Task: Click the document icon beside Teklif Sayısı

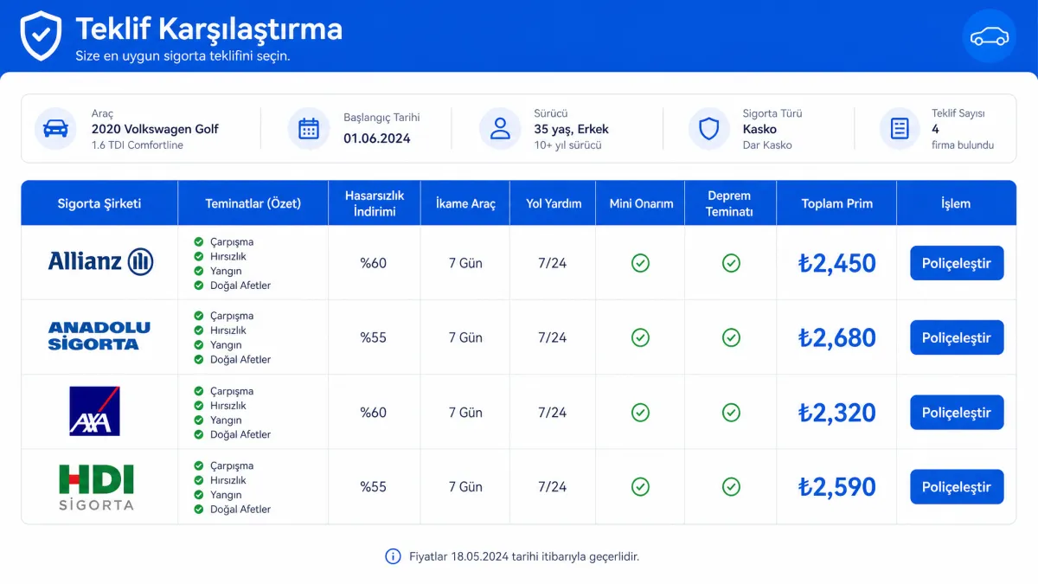Action: point(900,129)
